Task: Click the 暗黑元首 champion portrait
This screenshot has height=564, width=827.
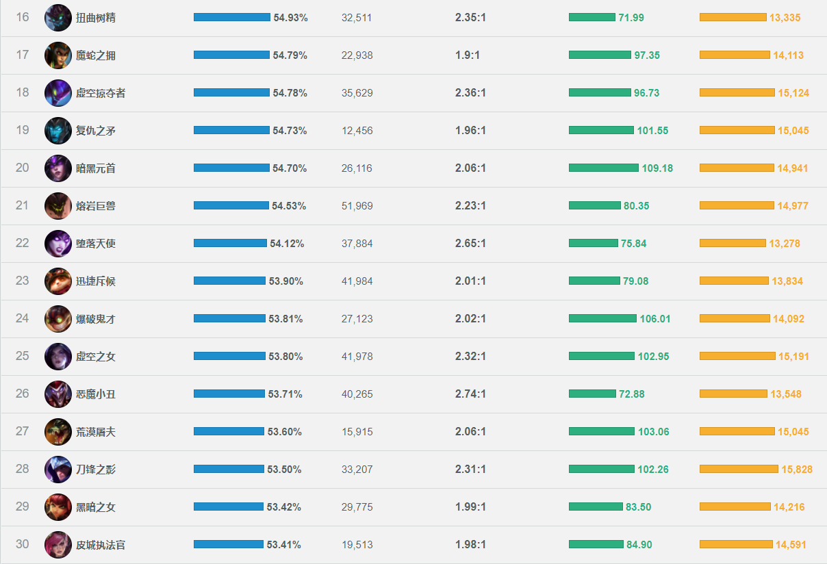Action: click(58, 168)
